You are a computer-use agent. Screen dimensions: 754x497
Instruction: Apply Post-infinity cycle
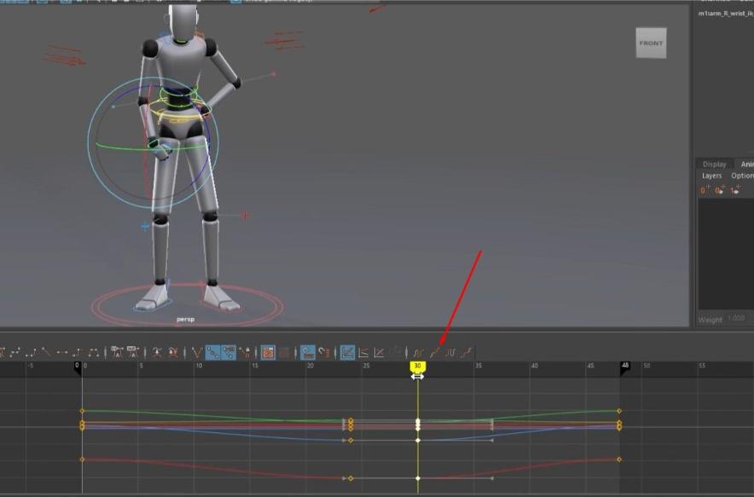tap(450, 353)
